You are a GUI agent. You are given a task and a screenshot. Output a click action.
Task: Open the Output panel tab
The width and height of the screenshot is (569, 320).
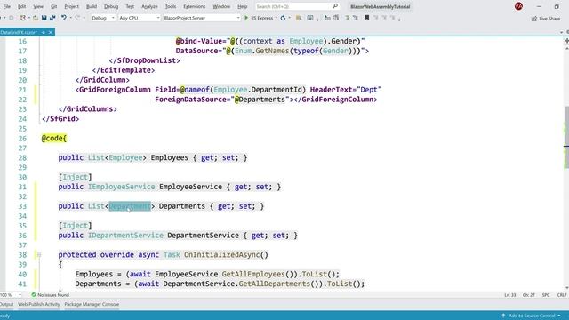6,304
